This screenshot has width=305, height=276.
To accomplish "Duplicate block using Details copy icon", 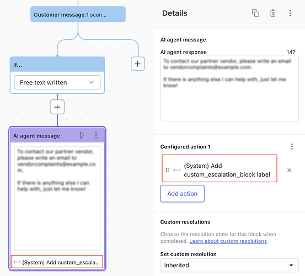I will point(255,13).
